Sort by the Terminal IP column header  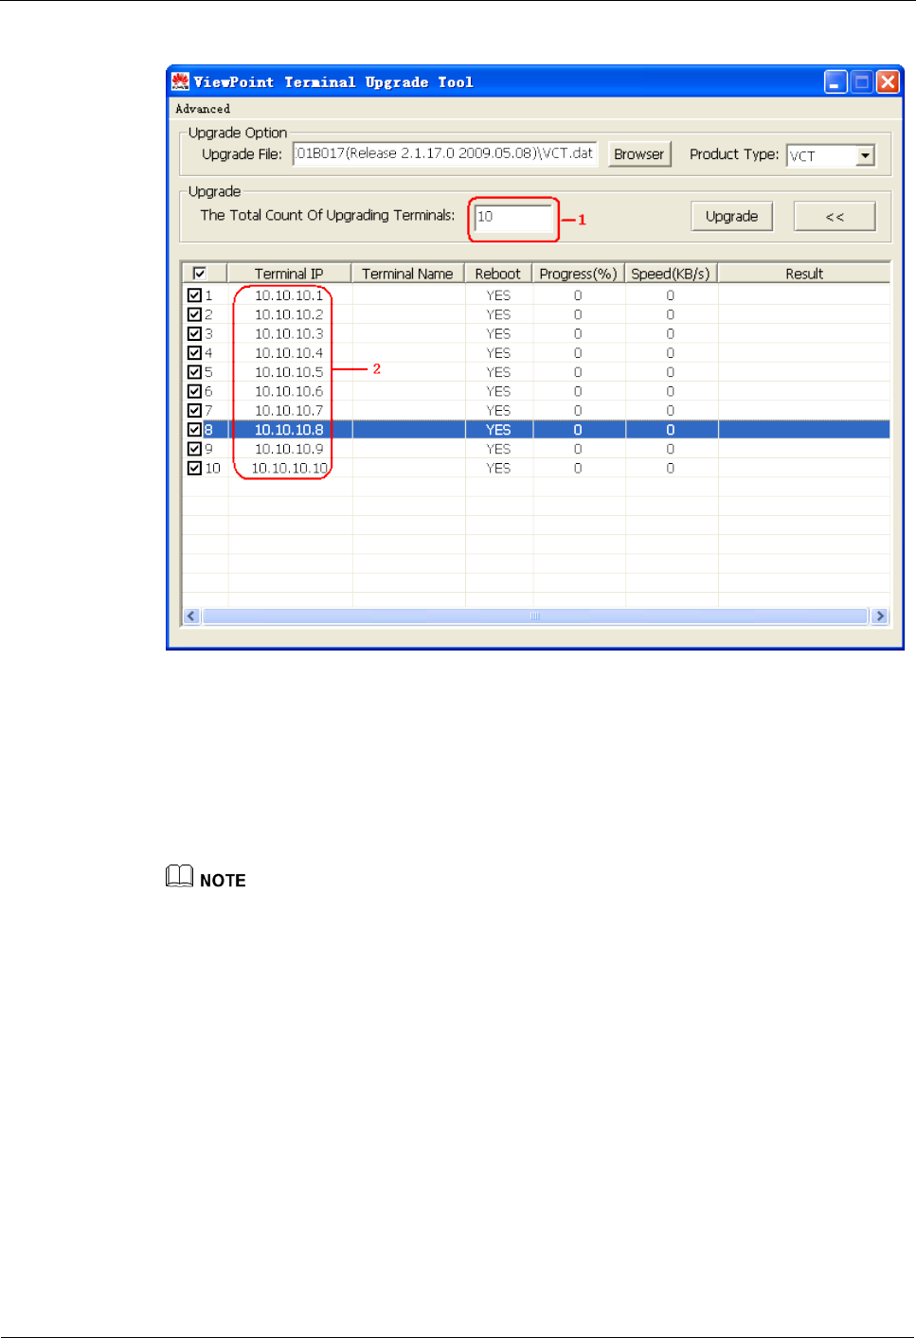click(x=289, y=274)
